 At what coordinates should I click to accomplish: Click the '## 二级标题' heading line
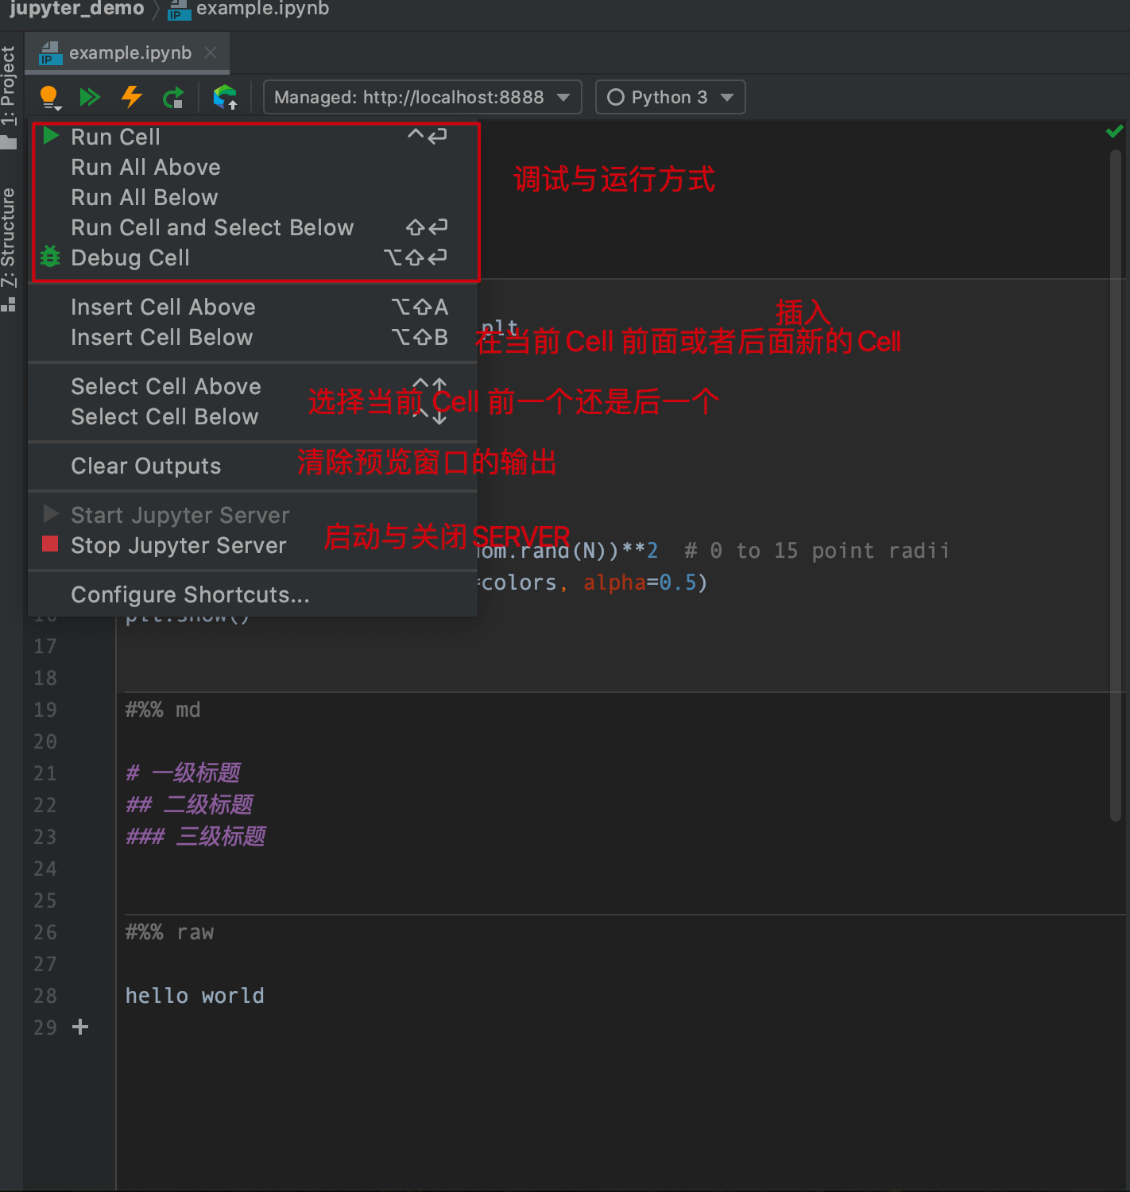coord(189,804)
